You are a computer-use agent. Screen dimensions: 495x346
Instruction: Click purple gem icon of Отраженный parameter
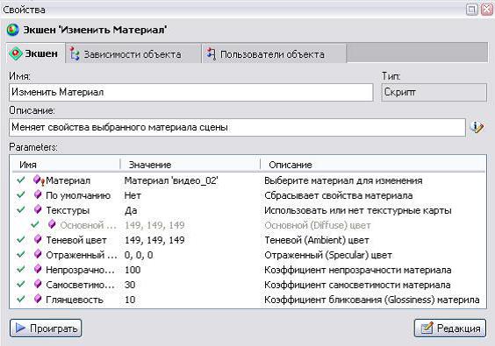(x=38, y=254)
